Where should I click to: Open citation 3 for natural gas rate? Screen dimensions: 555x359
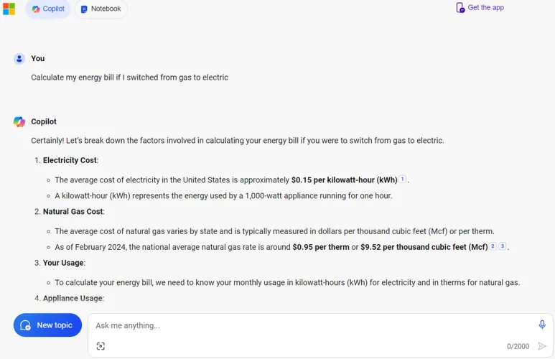pyautogui.click(x=503, y=246)
